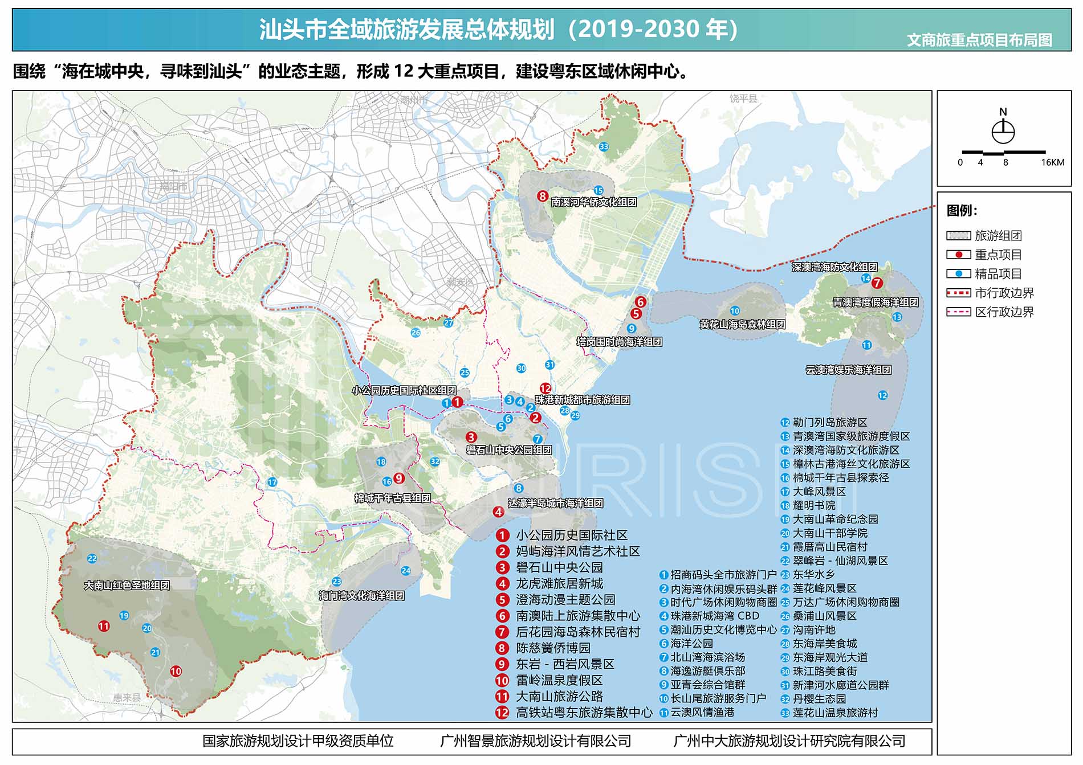Screen dimensions: 1083x765
Task: Click the 文商旅重点项目布局图 header subtitle
Action: (979, 40)
